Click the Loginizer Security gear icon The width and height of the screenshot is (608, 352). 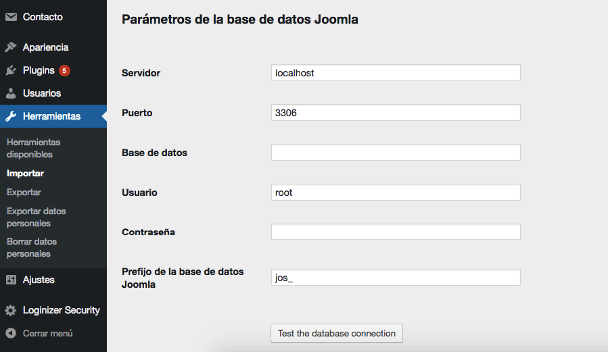click(11, 310)
